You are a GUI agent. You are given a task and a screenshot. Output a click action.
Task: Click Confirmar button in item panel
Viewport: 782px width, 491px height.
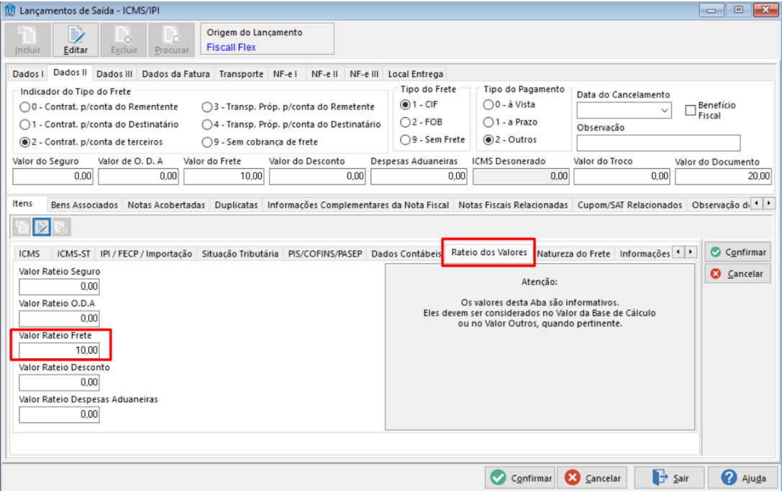pyautogui.click(x=738, y=252)
